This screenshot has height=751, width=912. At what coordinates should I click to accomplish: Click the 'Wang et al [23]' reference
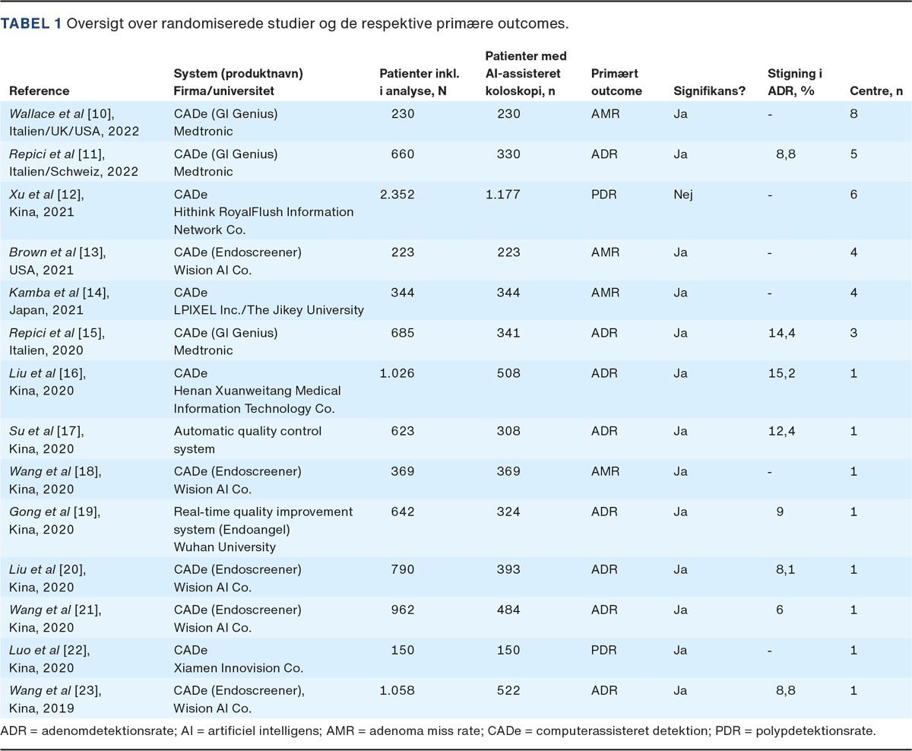[55, 691]
